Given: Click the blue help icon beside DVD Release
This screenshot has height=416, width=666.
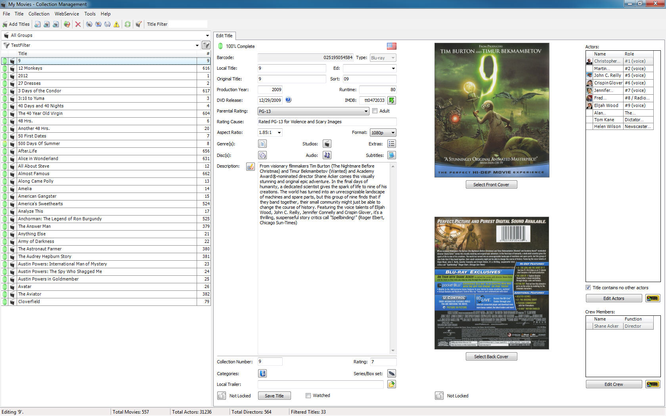Looking at the screenshot, I should [x=288, y=100].
